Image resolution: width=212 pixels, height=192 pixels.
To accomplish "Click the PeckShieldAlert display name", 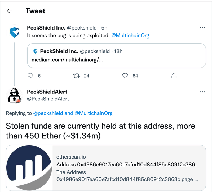I will pyautogui.click(x=47, y=92).
